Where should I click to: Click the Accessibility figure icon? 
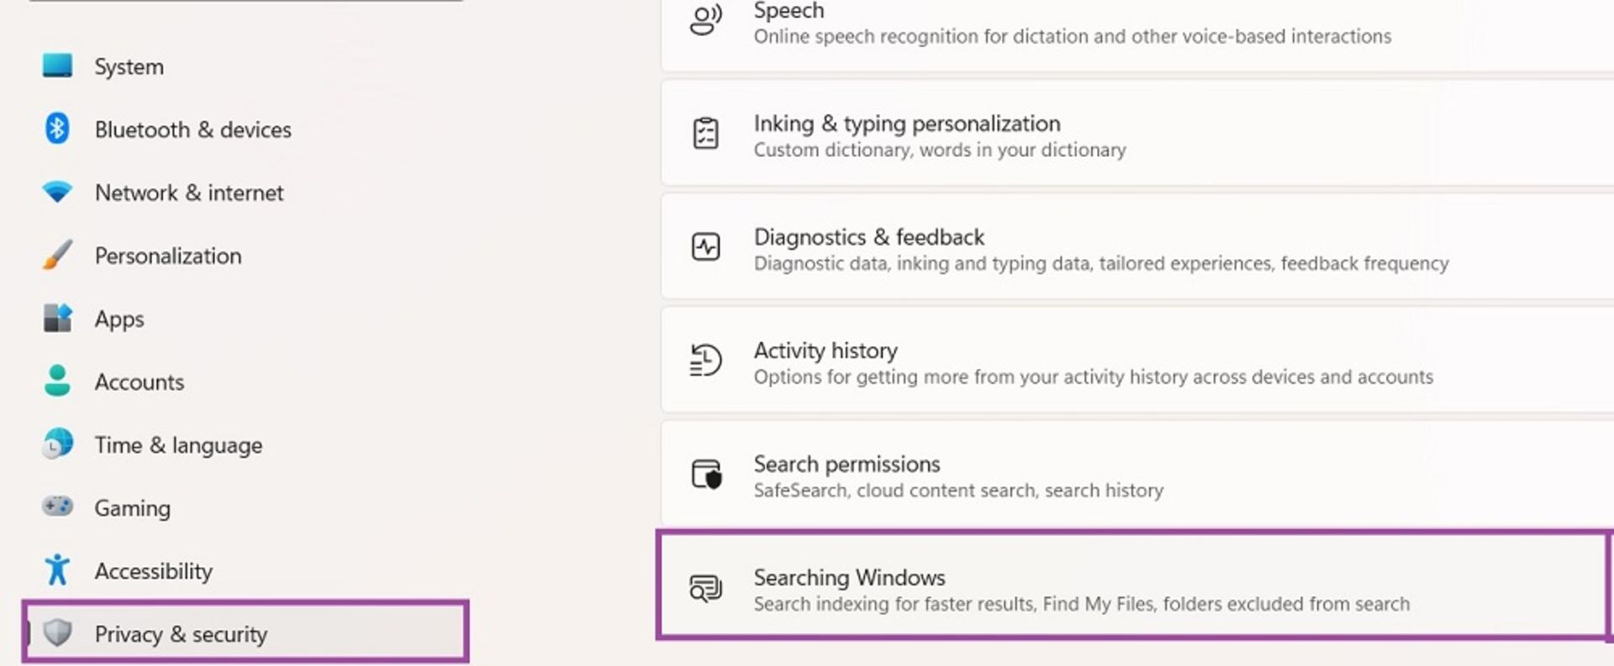[57, 569]
